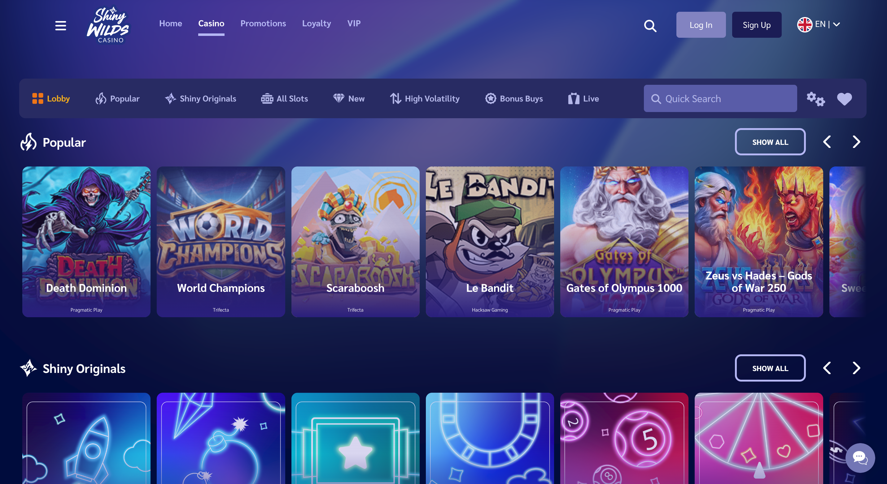This screenshot has height=484, width=887.
Task: Open the Casino nav item
Action: [211, 24]
